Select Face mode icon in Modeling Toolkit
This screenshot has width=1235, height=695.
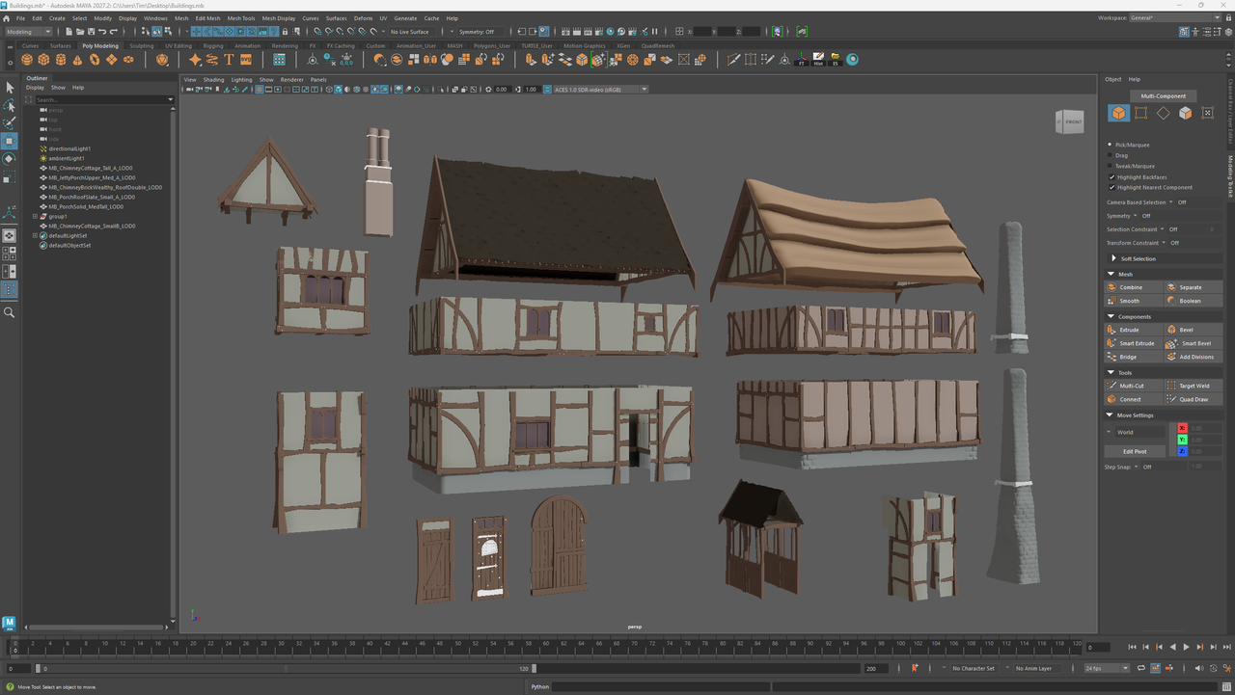pyautogui.click(x=1185, y=113)
